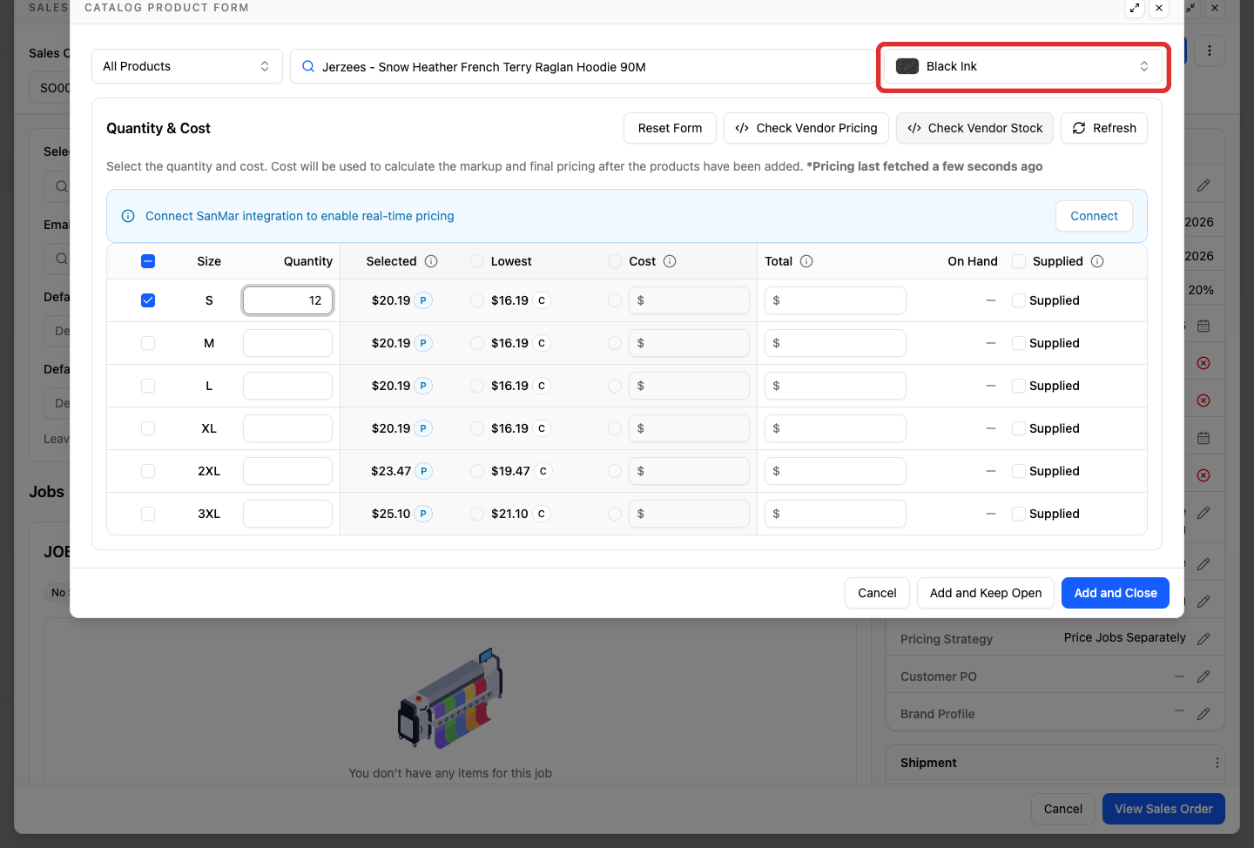Open the Black Ink color dropdown
1254x848 pixels.
pos(1023,66)
